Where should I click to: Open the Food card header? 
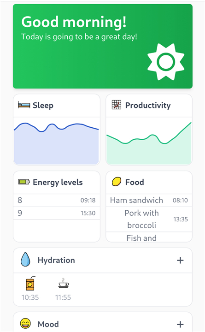149,182
